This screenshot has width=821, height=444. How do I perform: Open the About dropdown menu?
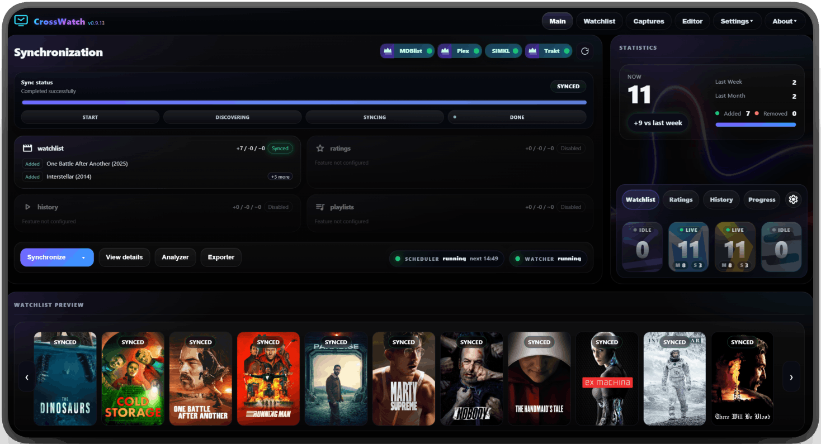(784, 21)
